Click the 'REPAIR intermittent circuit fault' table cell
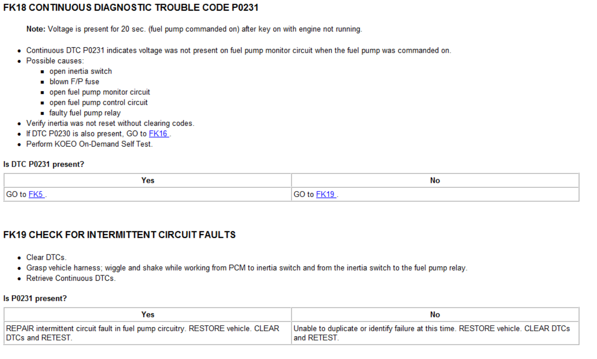Viewport: 597px width, 359px height. (x=143, y=333)
